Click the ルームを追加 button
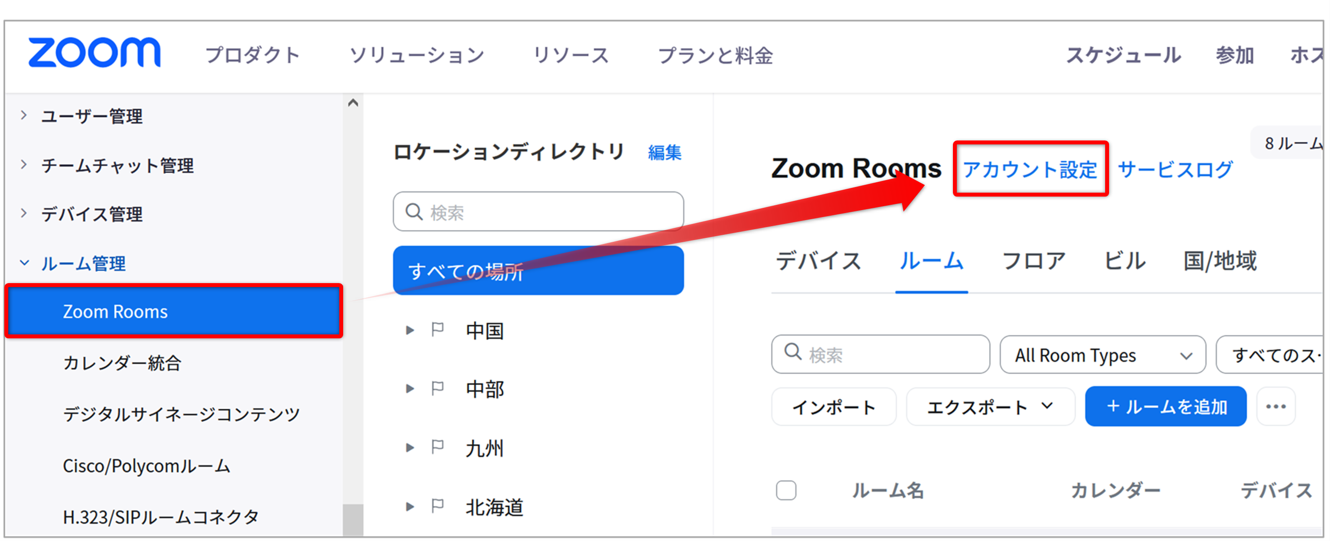This screenshot has height=541, width=1330. pyautogui.click(x=1166, y=406)
